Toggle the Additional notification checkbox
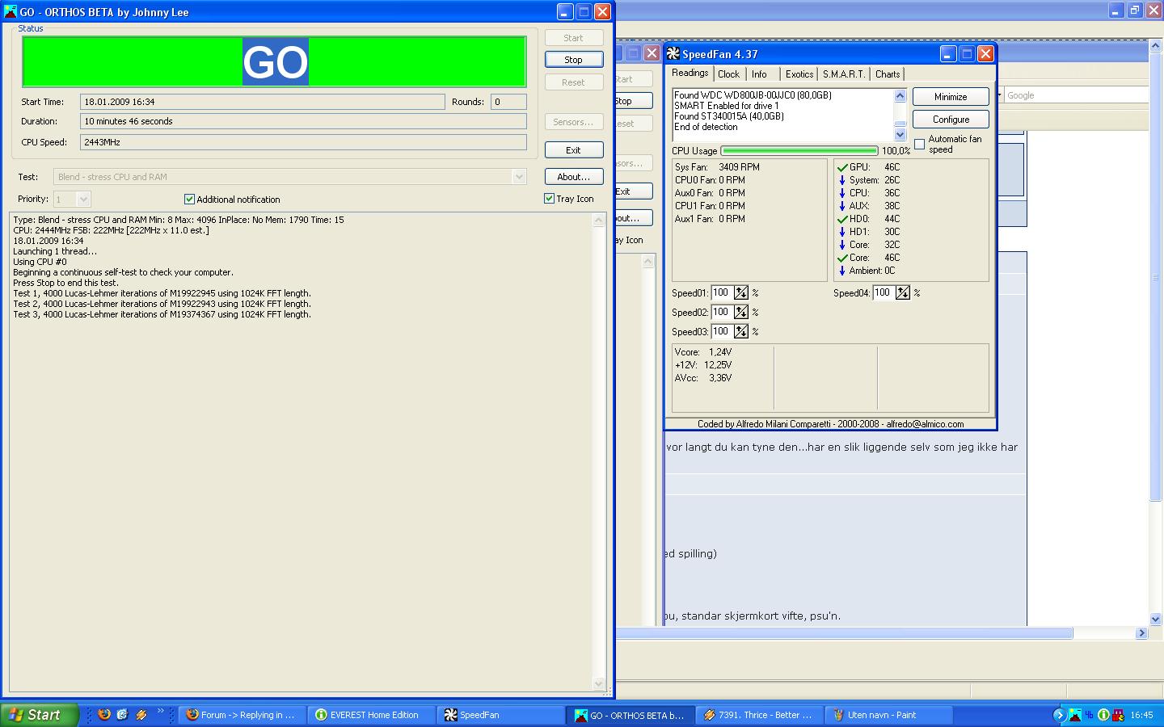 189,199
